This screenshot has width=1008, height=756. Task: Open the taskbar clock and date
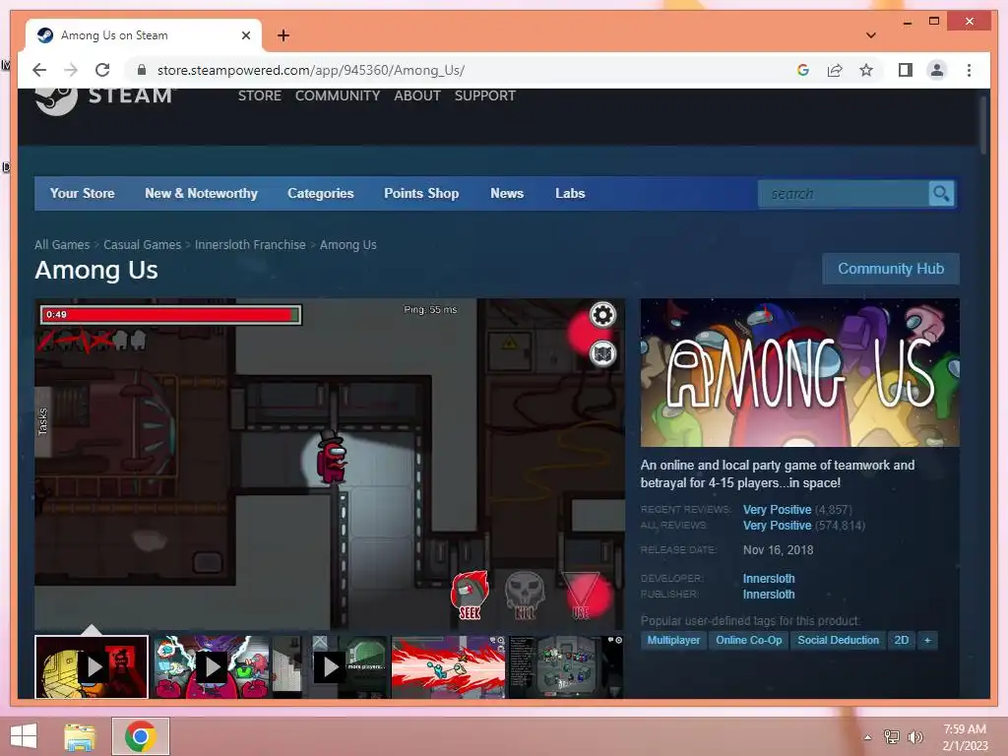click(x=965, y=737)
